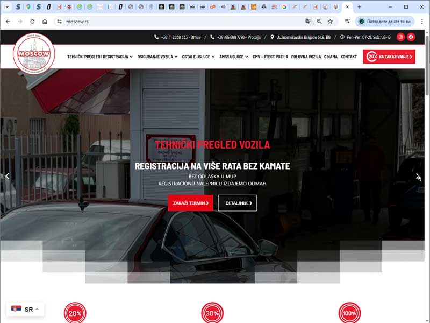The height and width of the screenshot is (323, 430).
Task: Click the Zakaži termin button
Action: tap(190, 203)
